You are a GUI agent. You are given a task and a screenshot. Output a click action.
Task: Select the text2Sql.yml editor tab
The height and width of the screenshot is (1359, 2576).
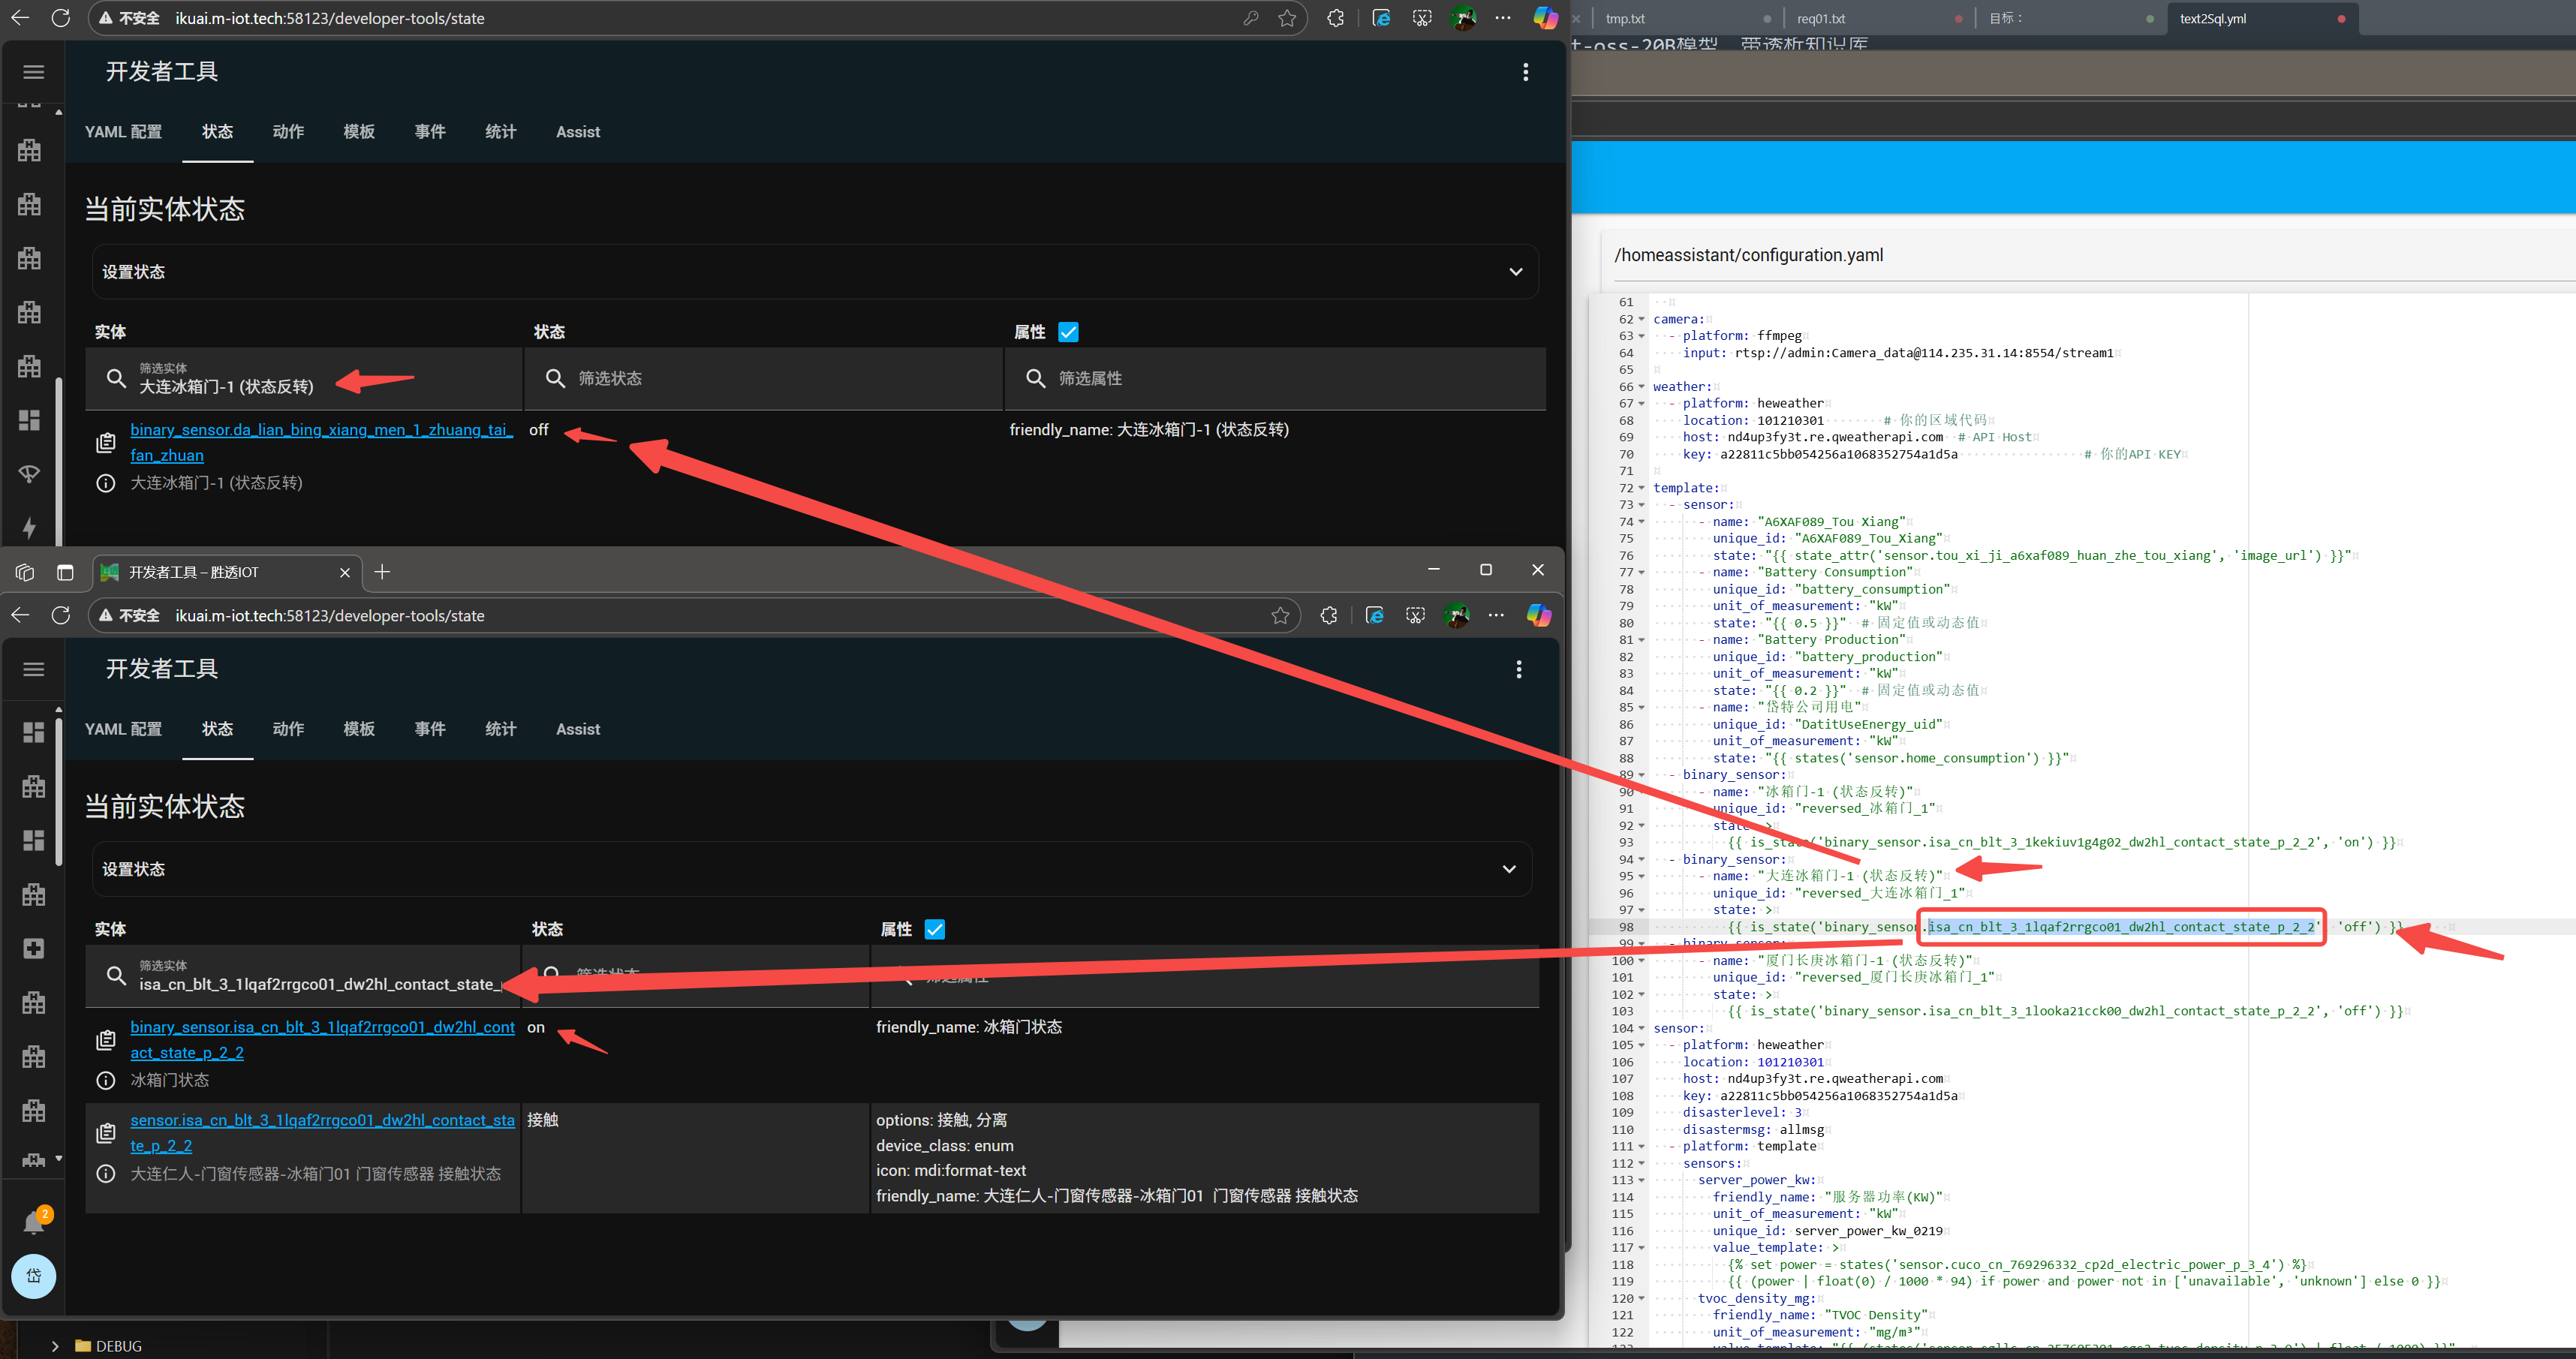tap(2212, 18)
